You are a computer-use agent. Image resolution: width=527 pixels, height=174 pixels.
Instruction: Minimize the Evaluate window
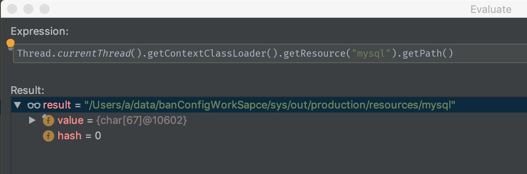click(28, 9)
